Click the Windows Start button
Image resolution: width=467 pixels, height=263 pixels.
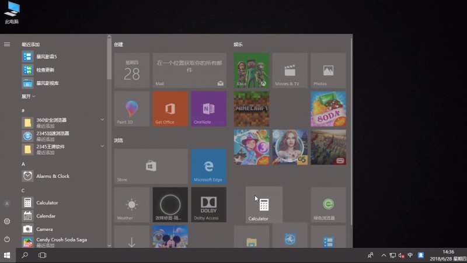click(x=7, y=255)
